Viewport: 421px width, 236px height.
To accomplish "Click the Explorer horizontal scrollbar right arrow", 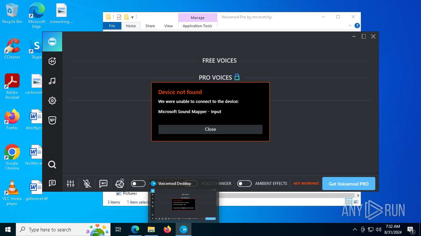I will click(358, 195).
